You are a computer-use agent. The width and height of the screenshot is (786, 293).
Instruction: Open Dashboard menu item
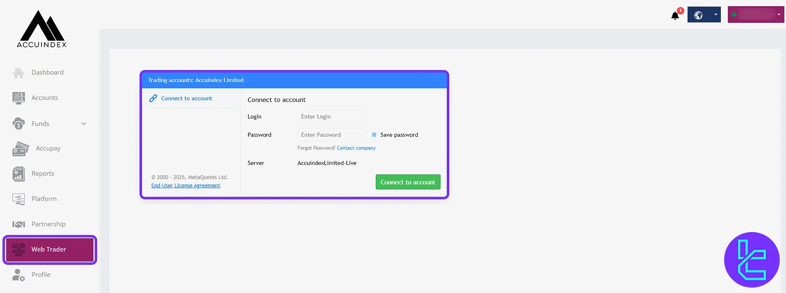48,73
